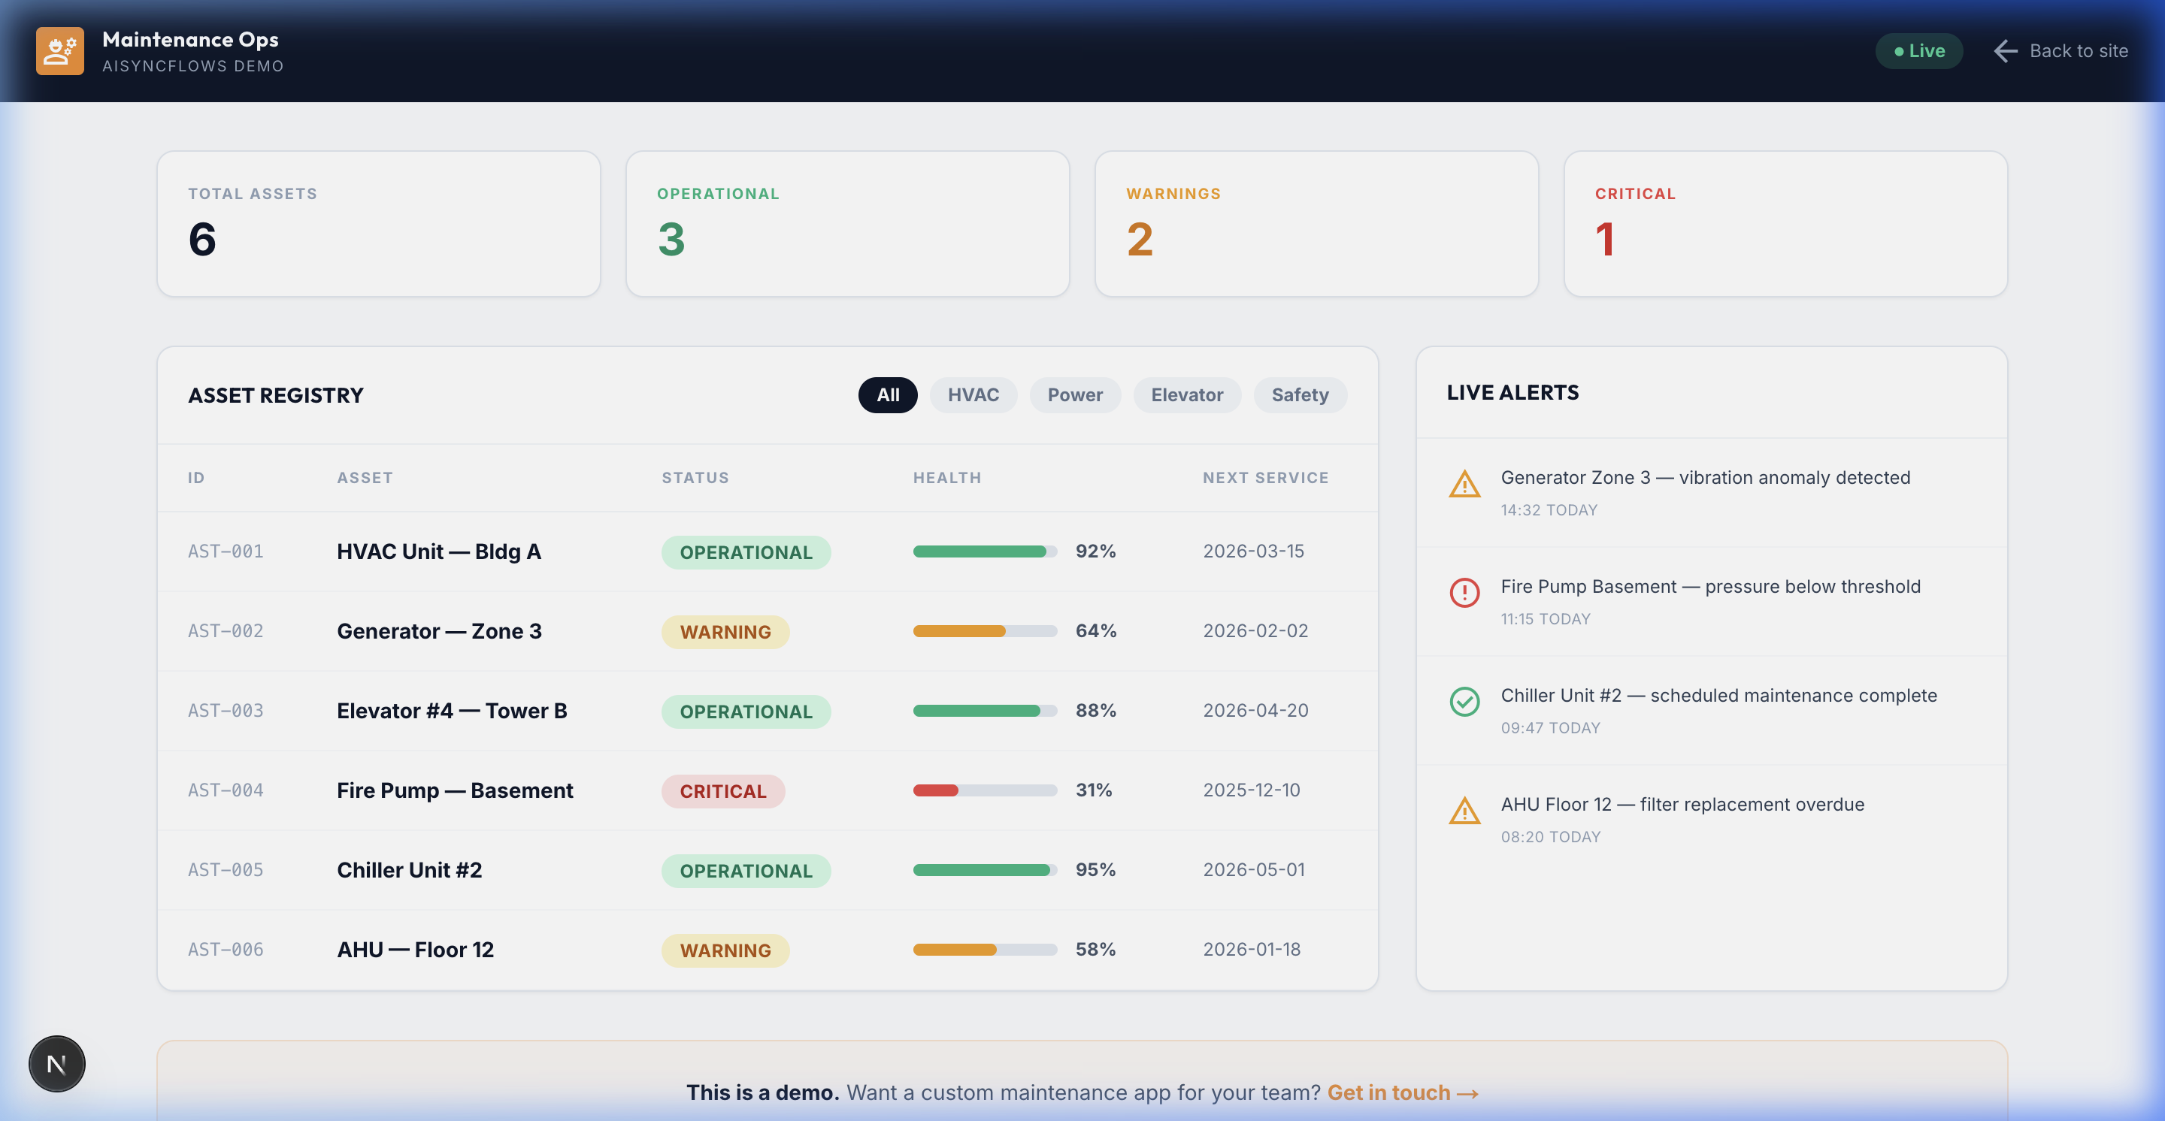The width and height of the screenshot is (2165, 1121).
Task: Select the Safety asset filter
Action: tap(1299, 394)
